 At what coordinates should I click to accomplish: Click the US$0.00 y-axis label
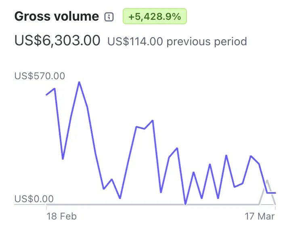pos(34,199)
